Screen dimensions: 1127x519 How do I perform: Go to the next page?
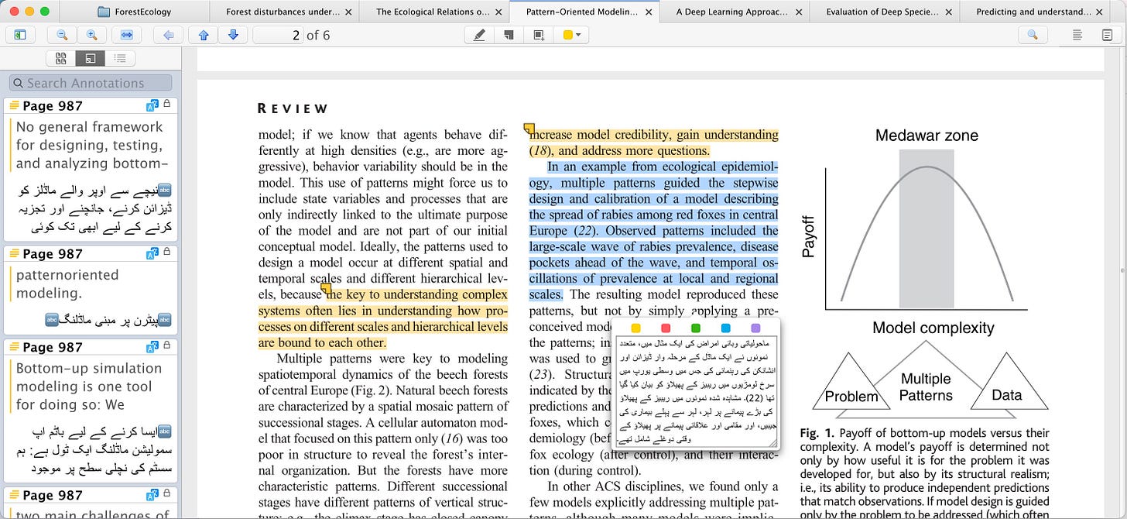click(x=233, y=35)
